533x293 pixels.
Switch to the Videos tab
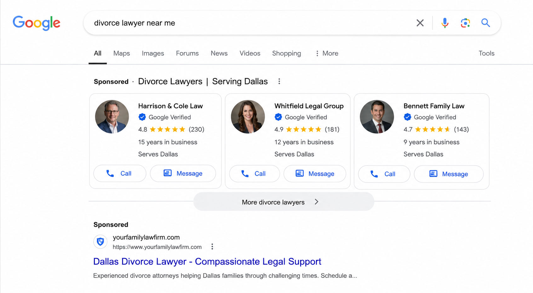tap(250, 53)
